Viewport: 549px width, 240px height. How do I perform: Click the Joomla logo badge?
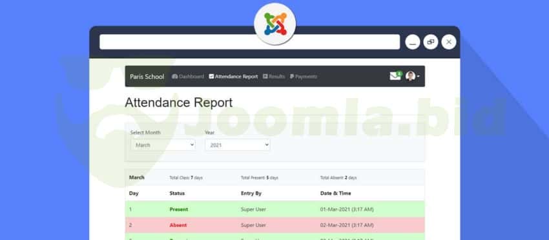[275, 24]
